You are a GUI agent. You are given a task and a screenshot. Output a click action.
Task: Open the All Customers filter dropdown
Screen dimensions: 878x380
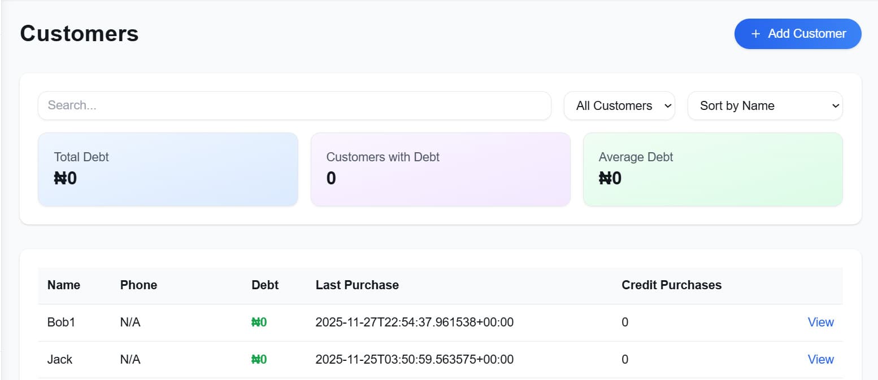[619, 105]
